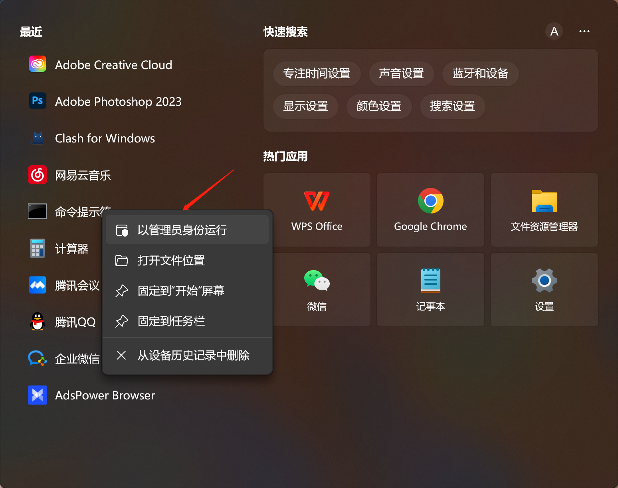618x488 pixels.
Task: Click the pin icon beside 固定到任务栏
Action: [122, 321]
